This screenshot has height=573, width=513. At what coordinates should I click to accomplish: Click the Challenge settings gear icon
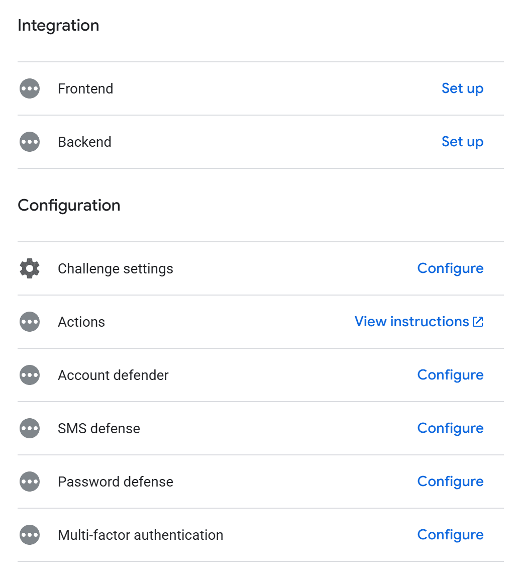[x=30, y=269]
